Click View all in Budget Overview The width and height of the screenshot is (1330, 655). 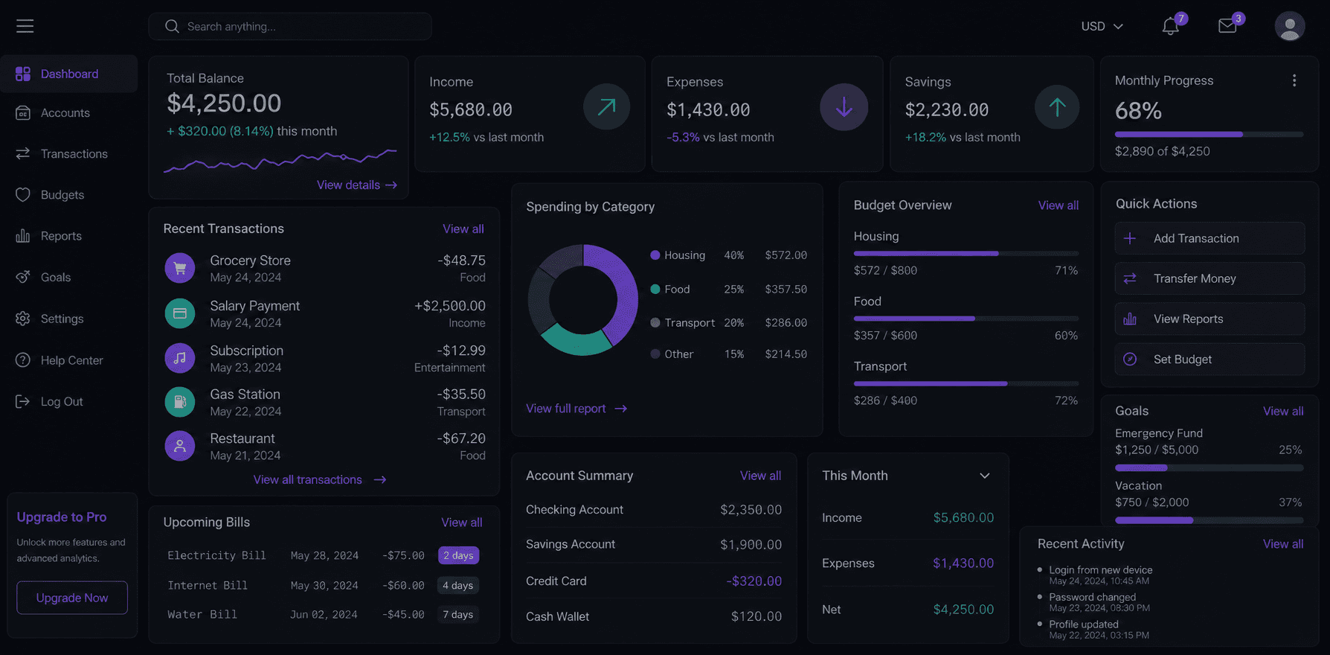(x=1058, y=205)
